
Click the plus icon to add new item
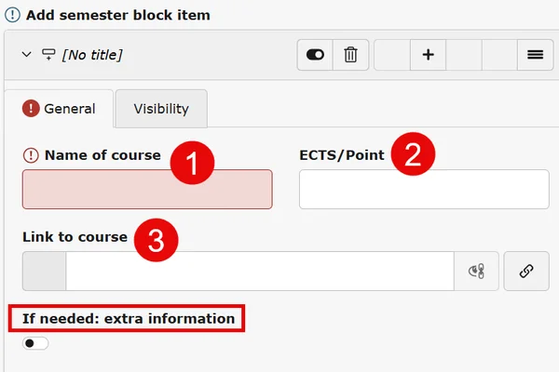pos(428,55)
